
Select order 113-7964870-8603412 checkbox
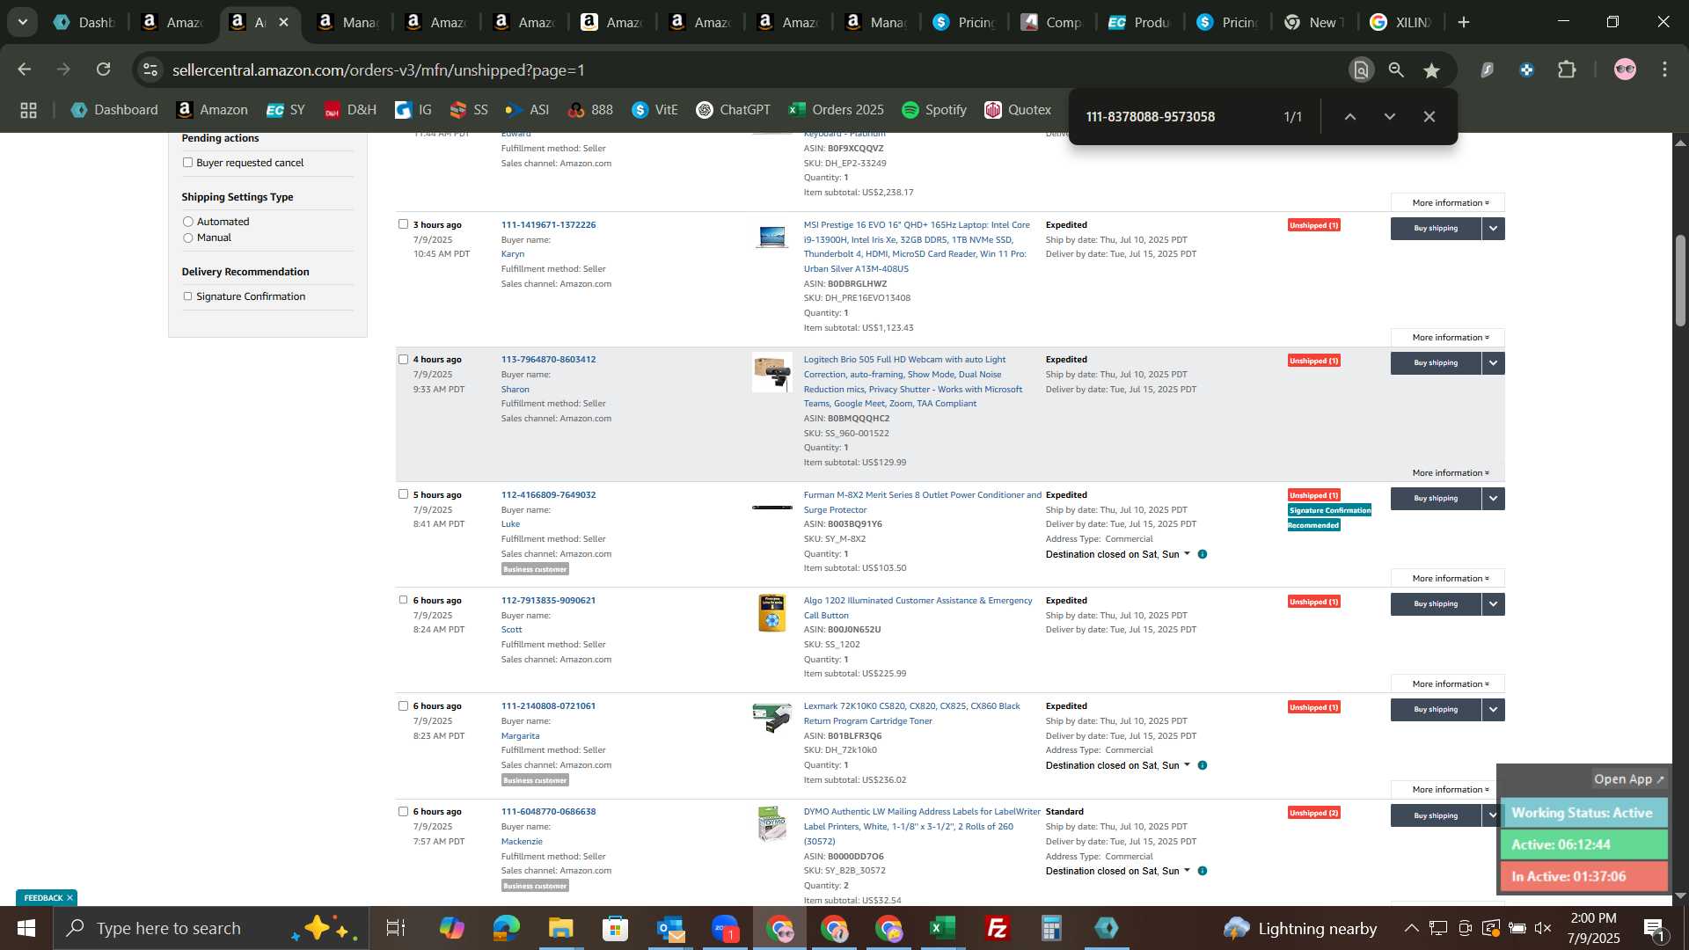403,359
